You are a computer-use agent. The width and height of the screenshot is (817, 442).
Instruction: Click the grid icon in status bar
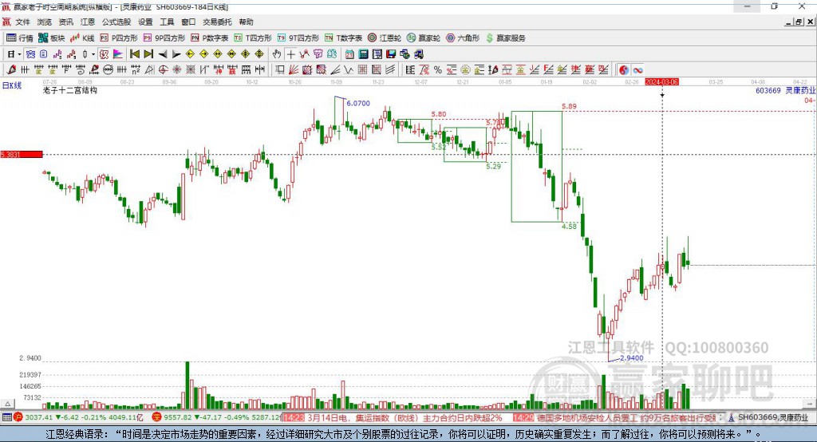(6, 417)
